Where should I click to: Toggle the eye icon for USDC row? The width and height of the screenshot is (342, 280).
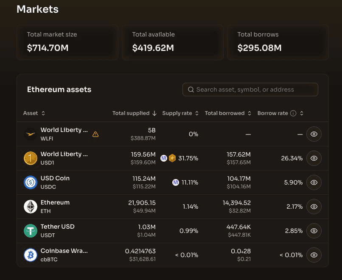(x=314, y=182)
